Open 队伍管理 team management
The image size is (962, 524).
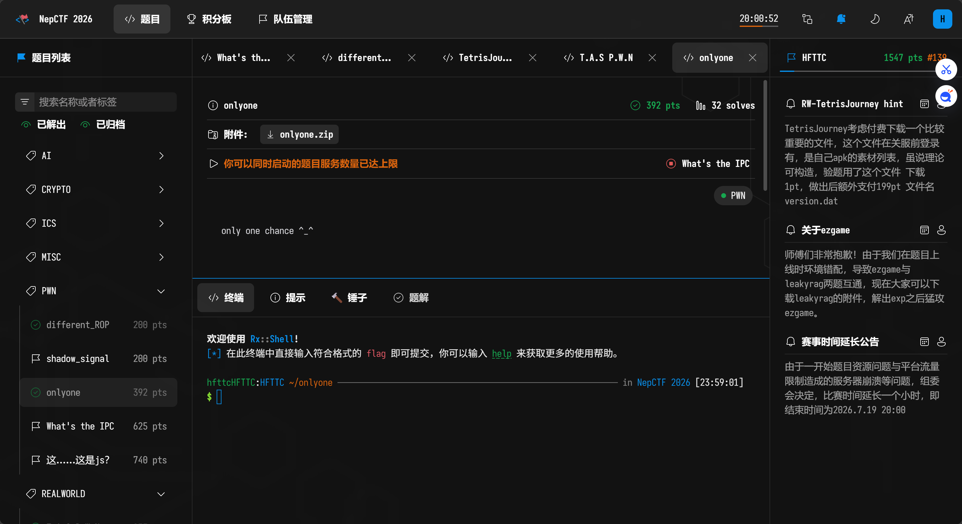(x=286, y=19)
